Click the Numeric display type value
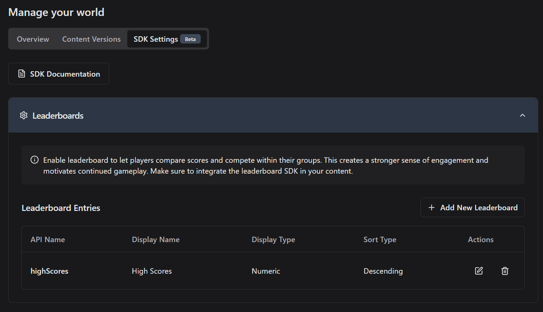Screen dimensions: 543x312 tap(266, 271)
